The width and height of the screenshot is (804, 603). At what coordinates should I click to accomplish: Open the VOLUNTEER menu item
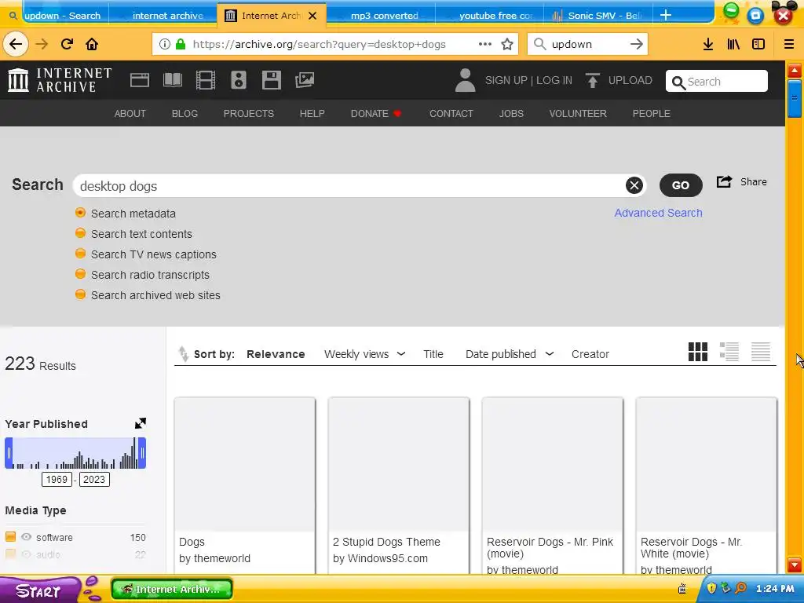pyautogui.click(x=578, y=113)
